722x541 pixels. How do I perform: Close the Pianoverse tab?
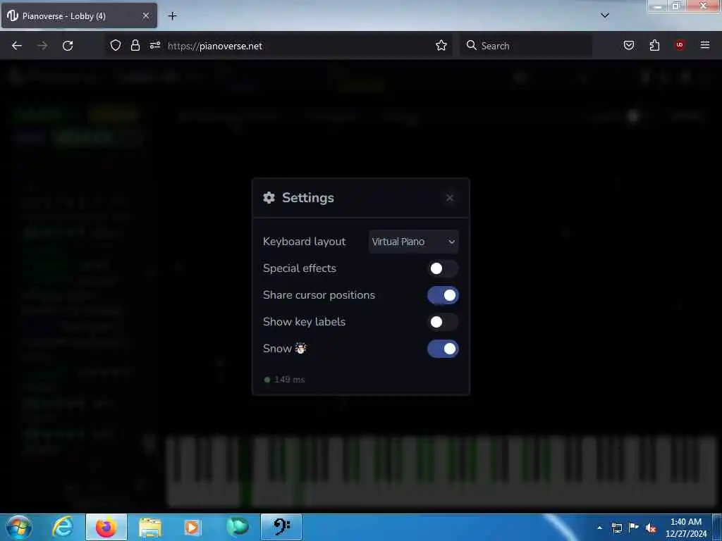click(x=145, y=16)
